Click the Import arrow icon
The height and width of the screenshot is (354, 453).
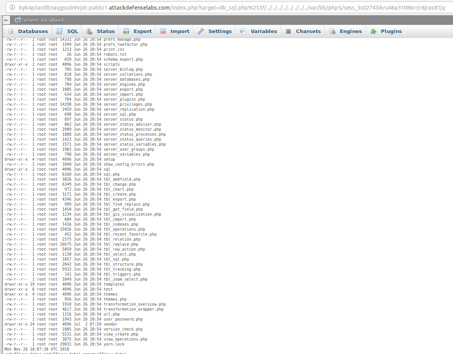[163, 32]
